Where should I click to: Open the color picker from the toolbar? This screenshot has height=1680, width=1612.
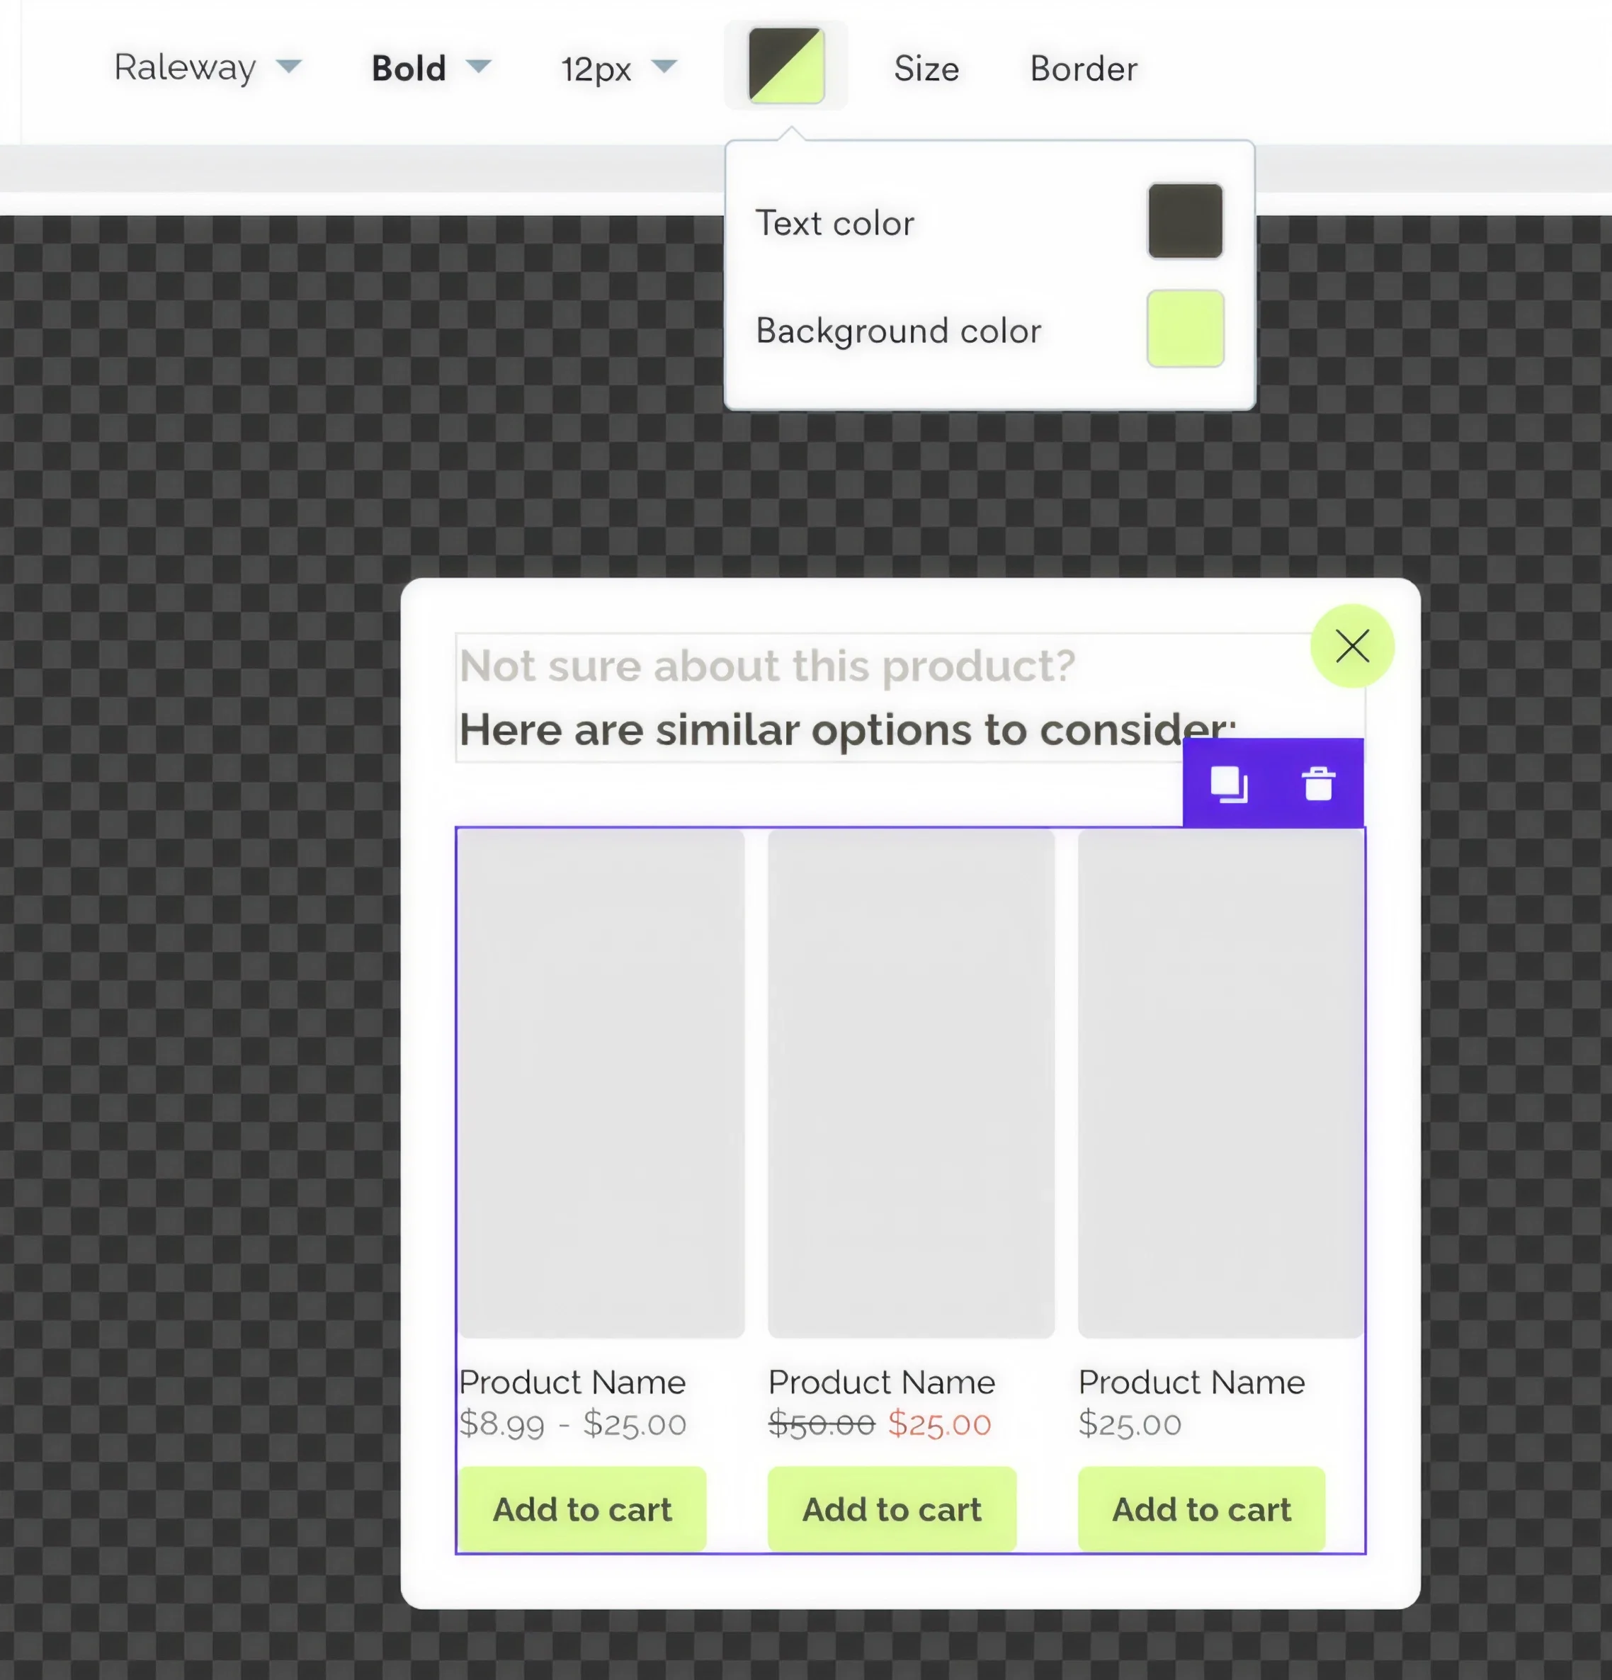pyautogui.click(x=786, y=64)
